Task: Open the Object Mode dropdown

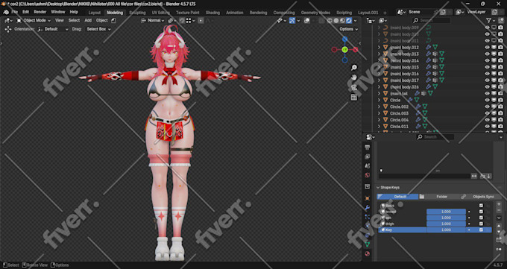Action: [34, 20]
